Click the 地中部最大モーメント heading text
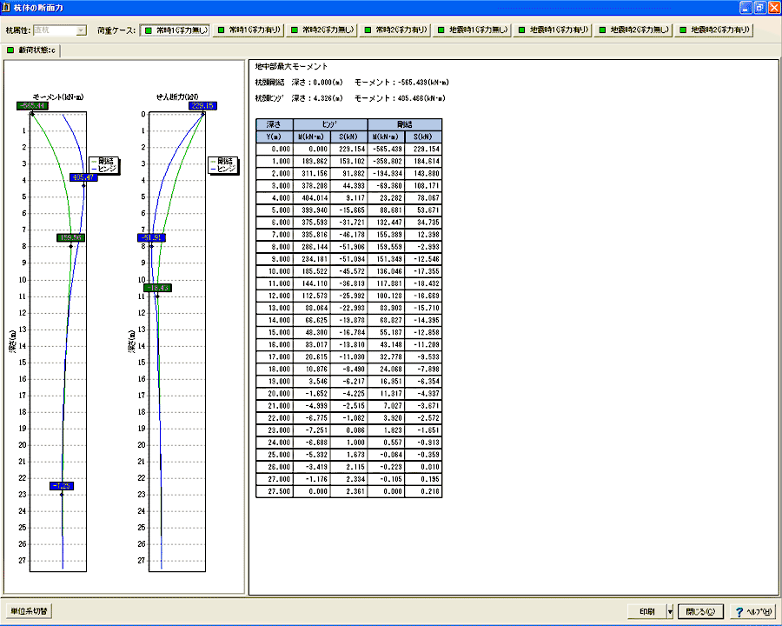Image resolution: width=782 pixels, height=626 pixels. (291, 66)
